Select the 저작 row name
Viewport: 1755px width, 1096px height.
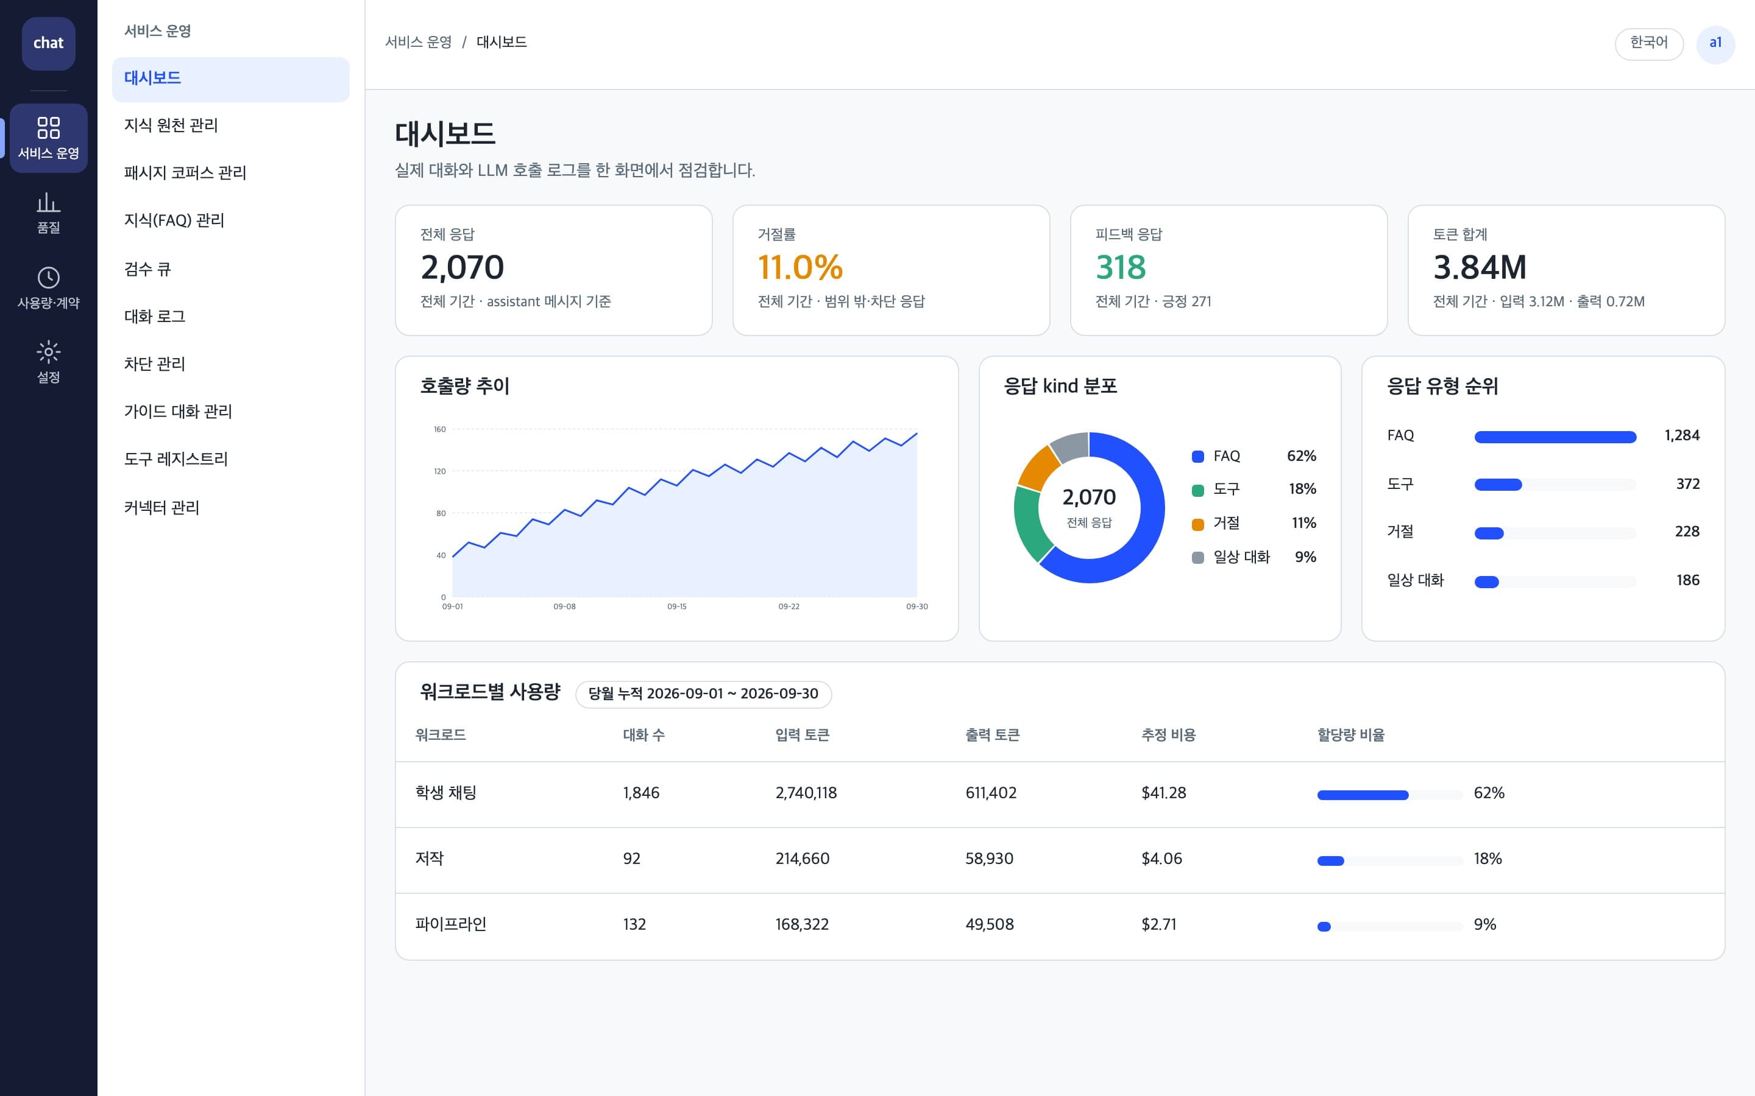[430, 859]
